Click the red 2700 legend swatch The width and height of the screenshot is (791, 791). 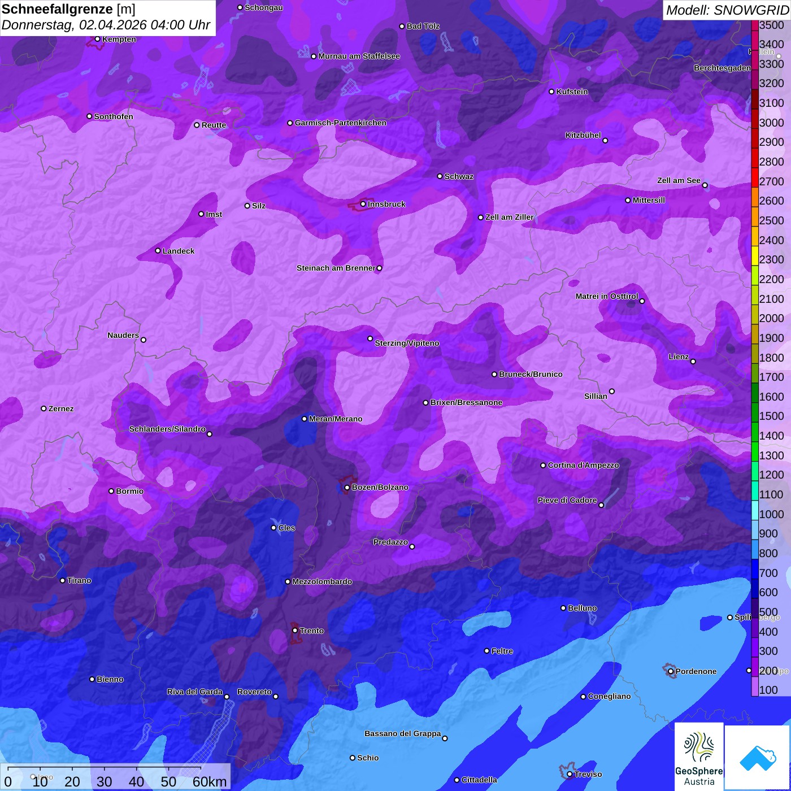coord(755,177)
